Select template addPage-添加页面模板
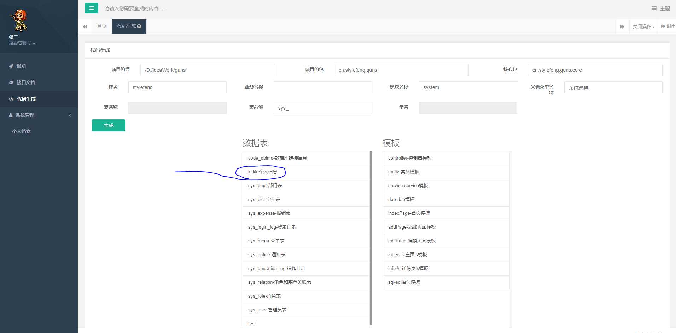The image size is (676, 333). [446, 227]
